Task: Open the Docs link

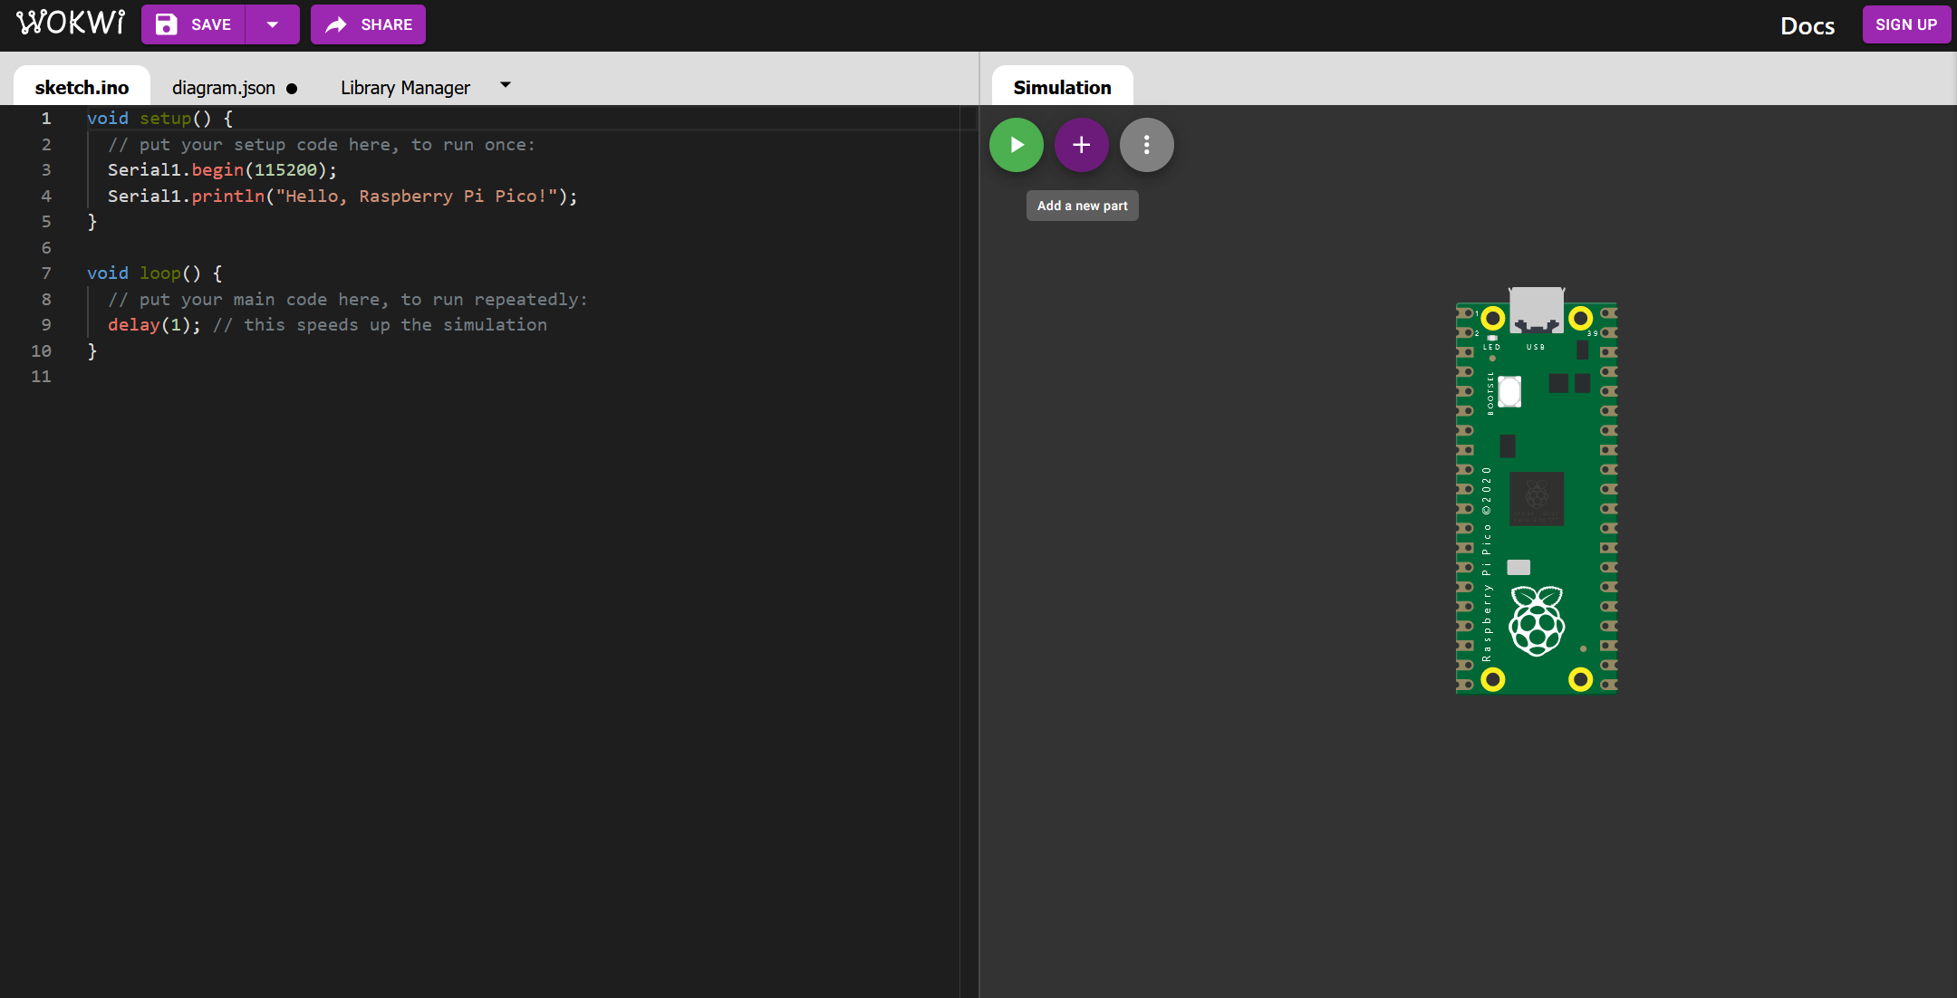Action: coord(1807,25)
